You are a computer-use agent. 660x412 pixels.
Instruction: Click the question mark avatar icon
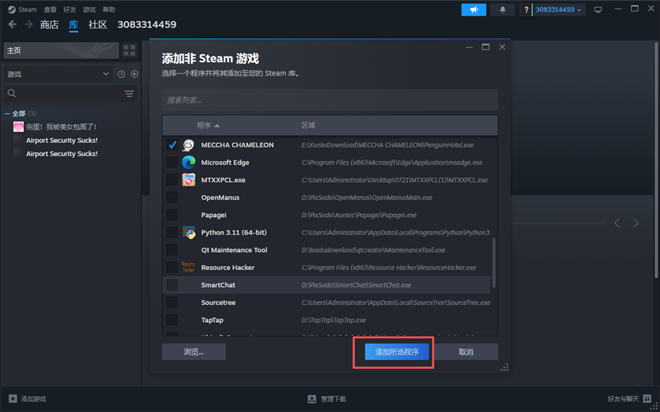tap(526, 10)
